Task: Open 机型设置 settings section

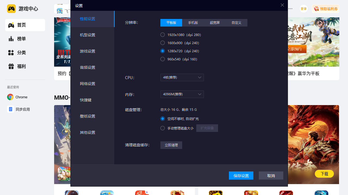Action: tap(92, 35)
